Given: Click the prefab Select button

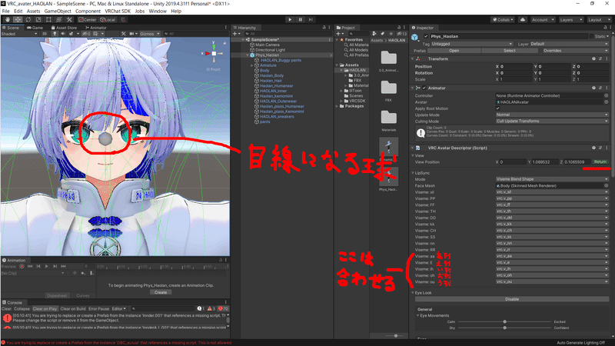Looking at the screenshot, I should [x=510, y=51].
